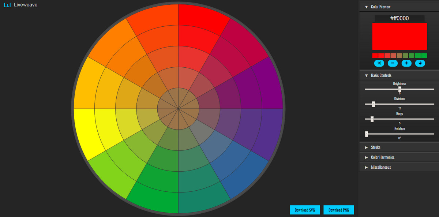Click the #ff0000 hex color field
Image resolution: width=439 pixels, height=217 pixels.
pos(399,18)
